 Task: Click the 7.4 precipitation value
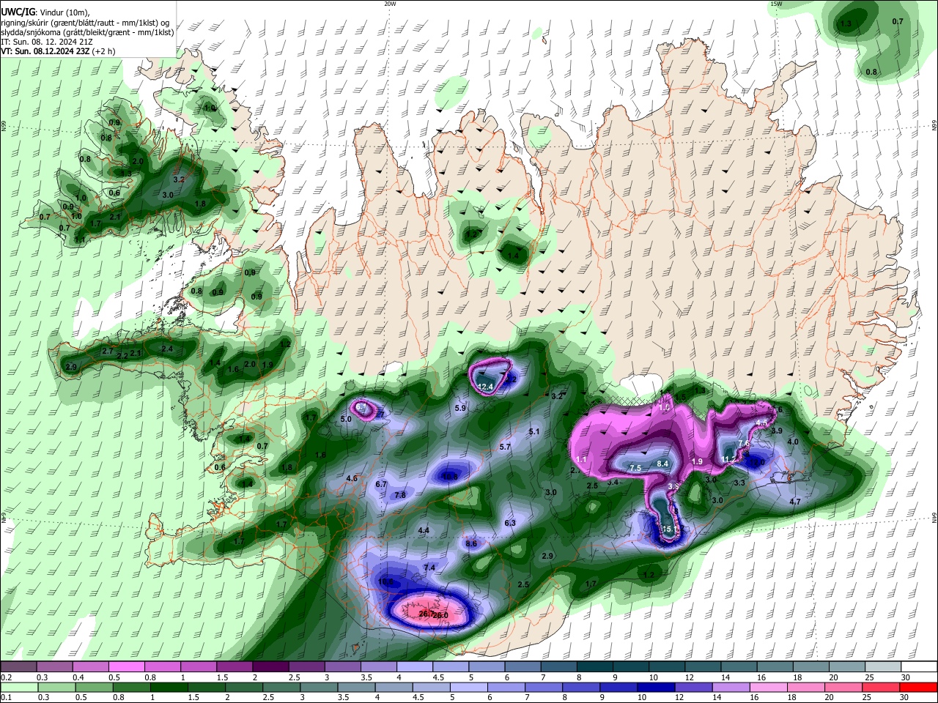(x=429, y=568)
